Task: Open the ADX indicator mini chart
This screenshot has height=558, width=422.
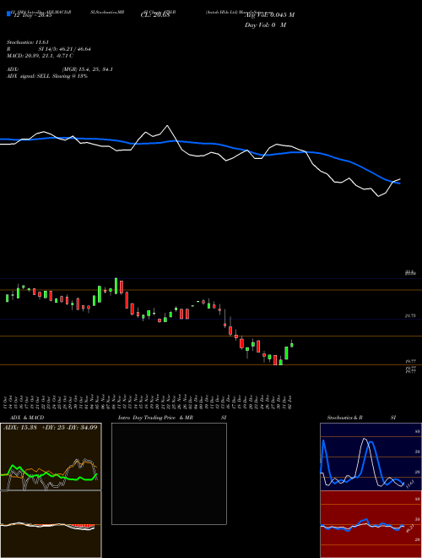Action: point(51,457)
